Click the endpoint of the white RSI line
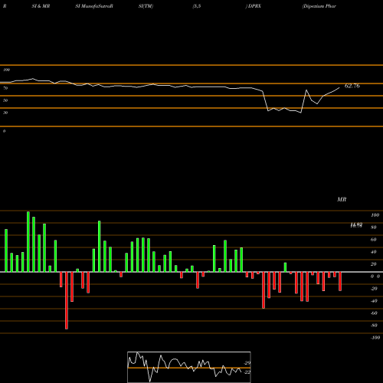383x383 pixels. click(339, 88)
